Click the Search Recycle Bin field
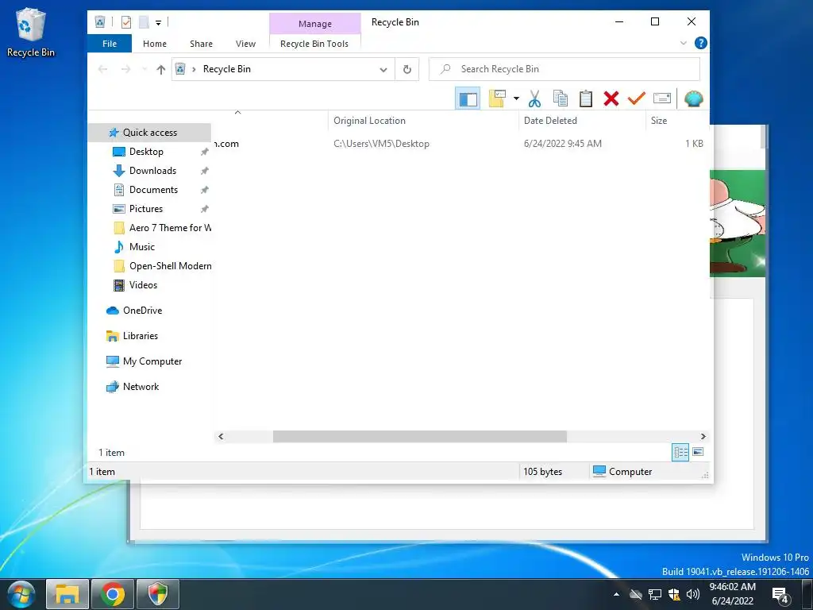Viewport: 813px width, 610px height. pos(564,69)
